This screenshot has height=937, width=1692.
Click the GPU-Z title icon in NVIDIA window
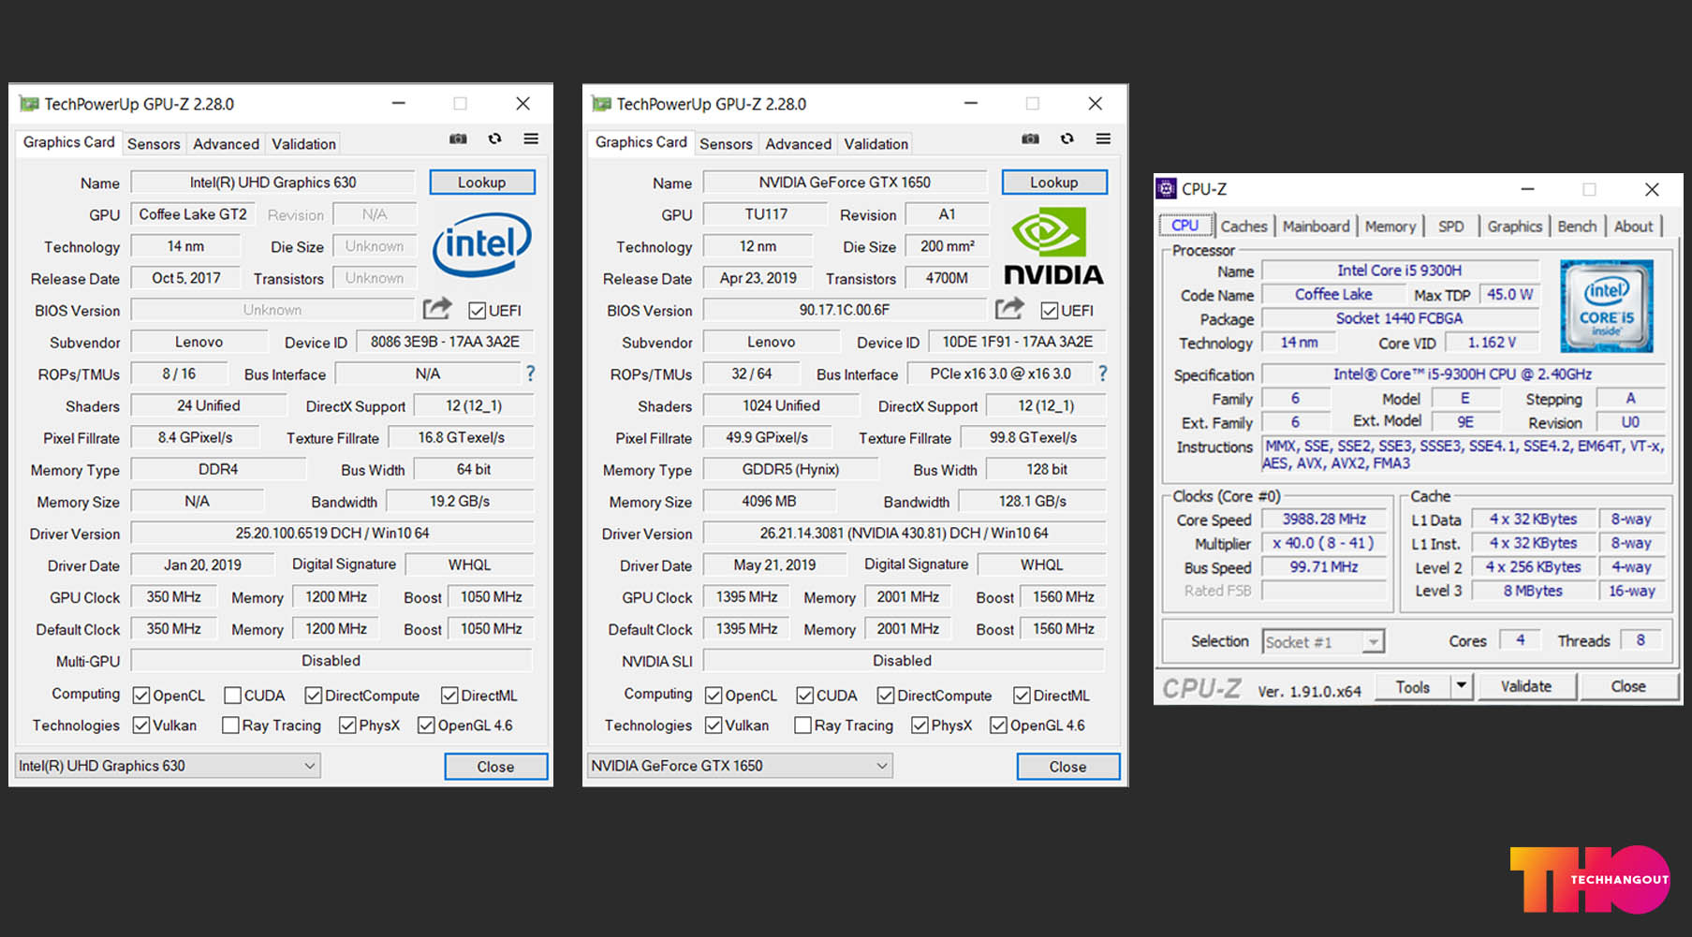[x=601, y=104]
